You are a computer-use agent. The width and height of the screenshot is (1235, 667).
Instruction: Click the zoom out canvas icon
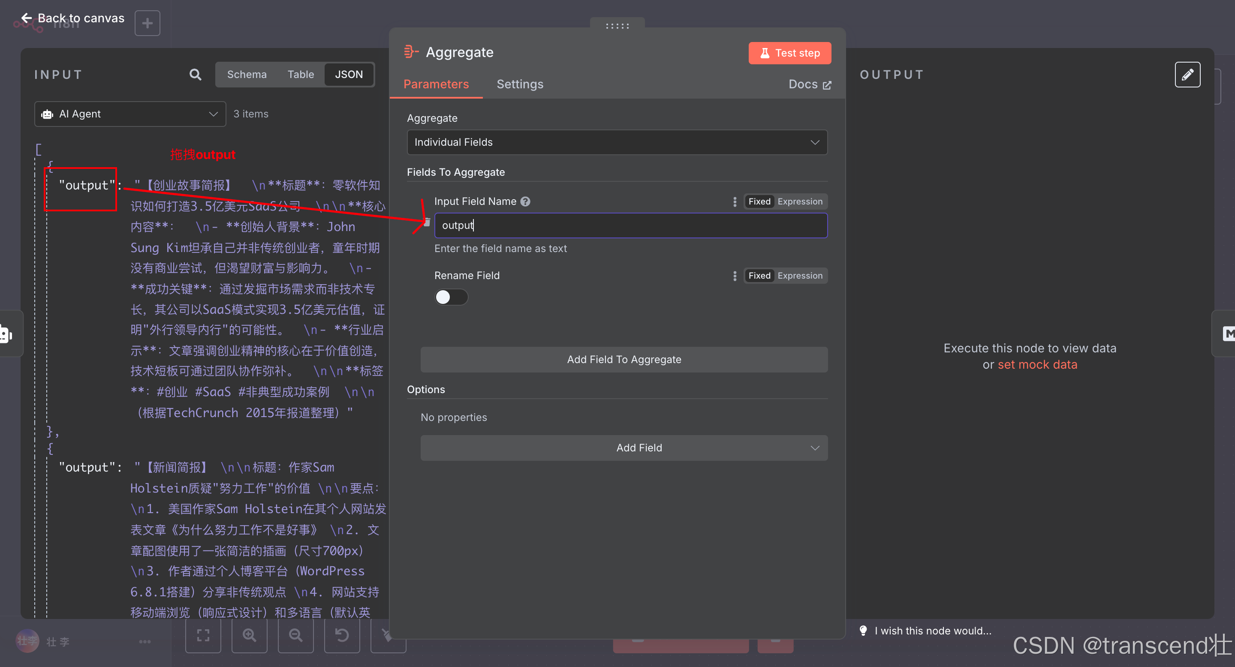(x=296, y=635)
